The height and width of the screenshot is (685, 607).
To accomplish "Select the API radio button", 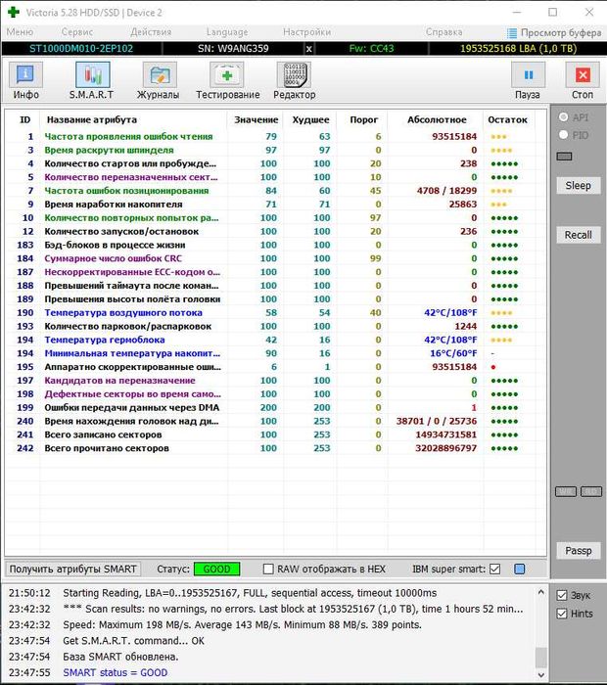I will point(563,117).
